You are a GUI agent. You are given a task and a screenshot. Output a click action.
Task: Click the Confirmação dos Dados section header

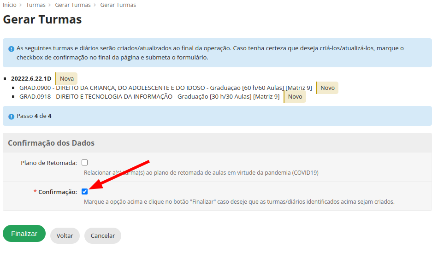click(x=51, y=143)
